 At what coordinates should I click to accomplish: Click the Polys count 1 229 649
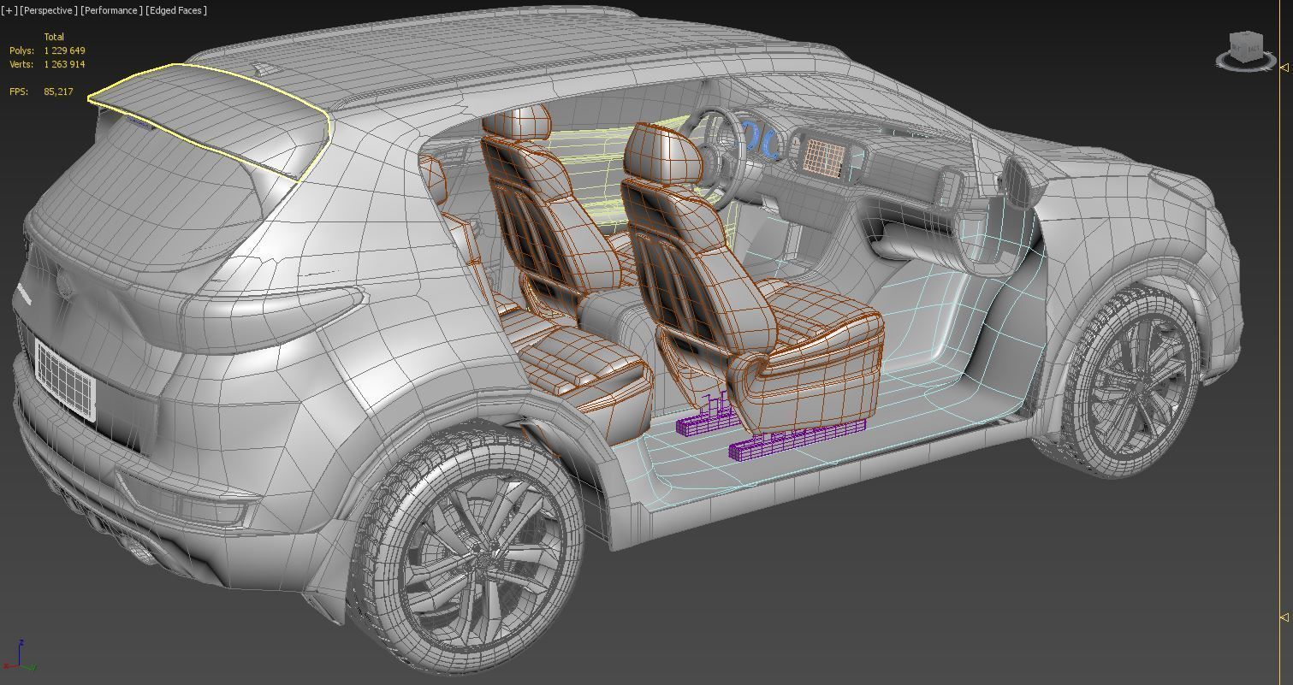(64, 50)
